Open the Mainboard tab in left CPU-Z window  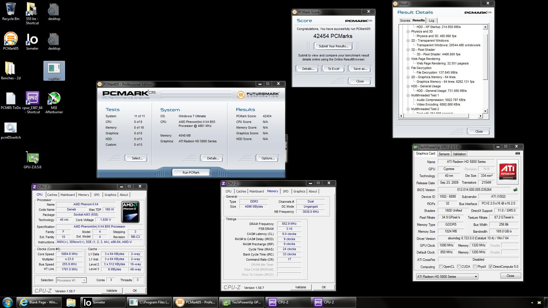tap(68, 195)
